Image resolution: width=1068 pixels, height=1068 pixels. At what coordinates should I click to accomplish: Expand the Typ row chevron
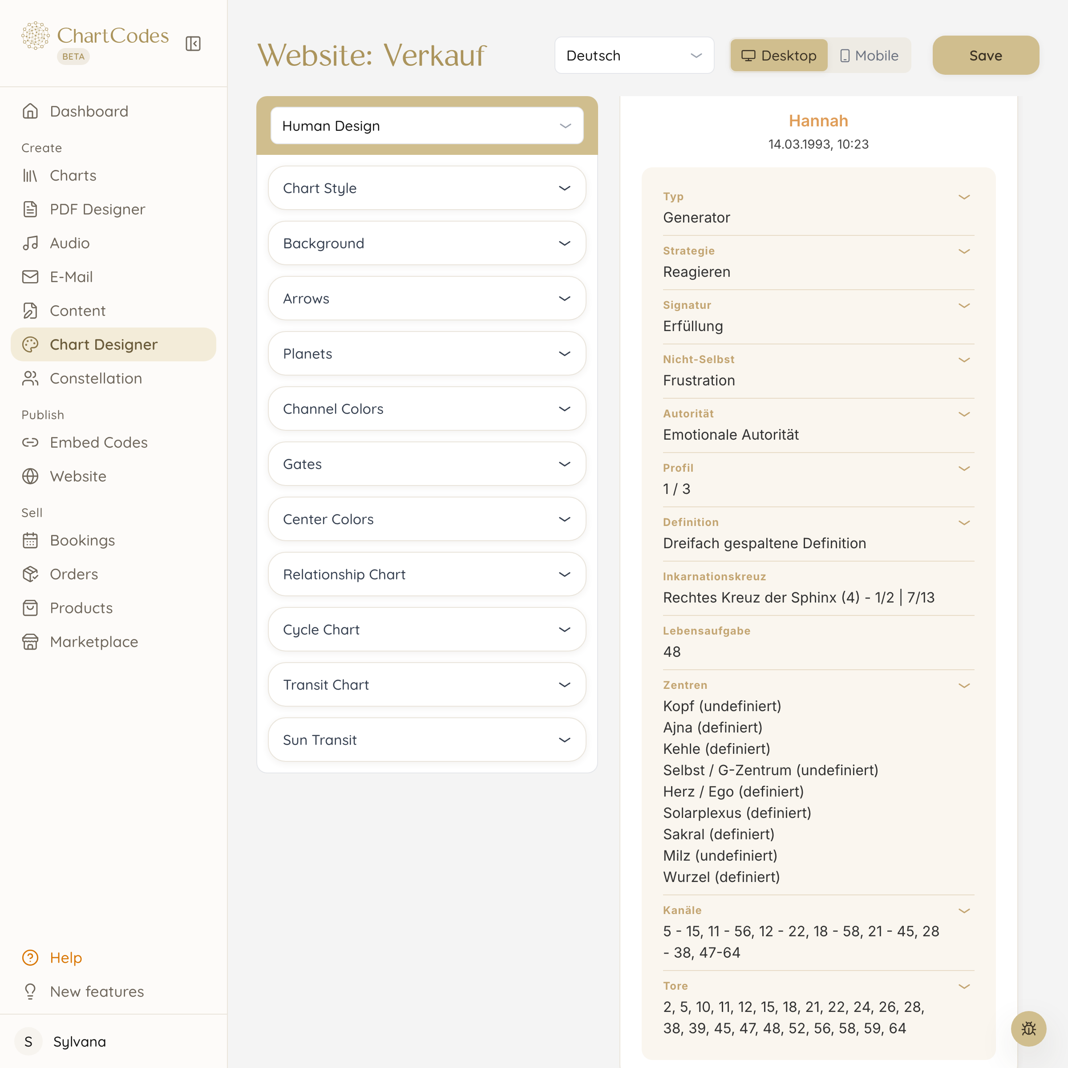pyautogui.click(x=964, y=197)
